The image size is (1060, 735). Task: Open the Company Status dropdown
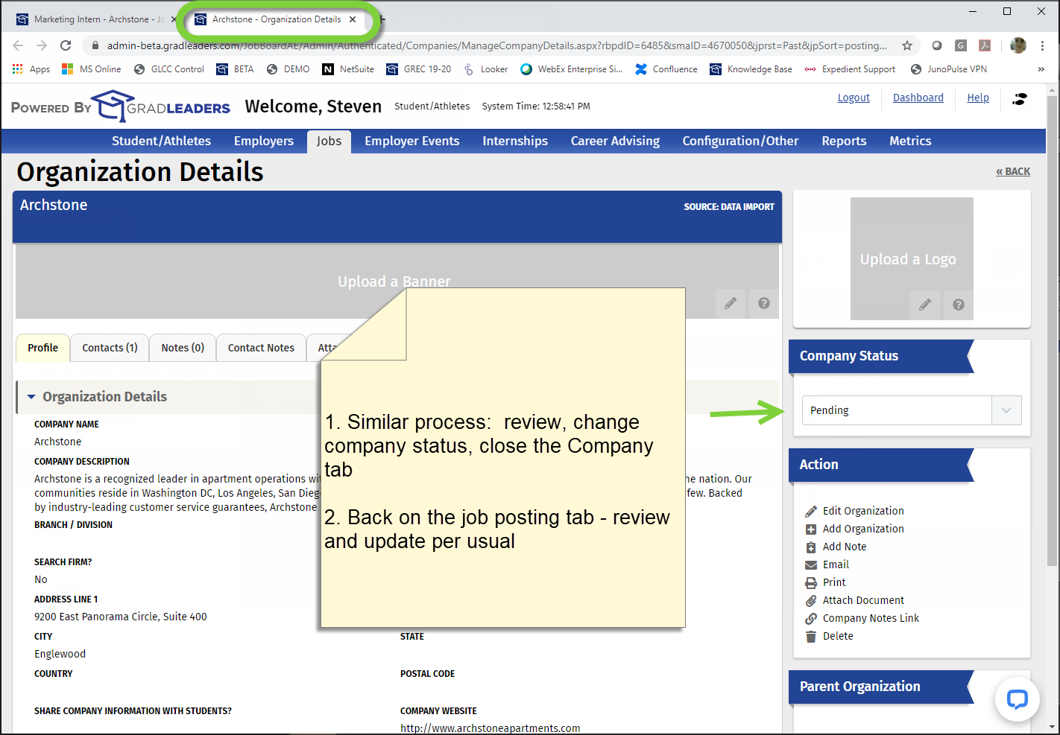point(912,410)
